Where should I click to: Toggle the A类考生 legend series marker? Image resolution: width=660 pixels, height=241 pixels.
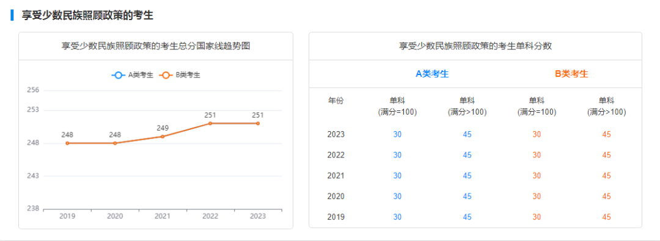click(x=119, y=75)
